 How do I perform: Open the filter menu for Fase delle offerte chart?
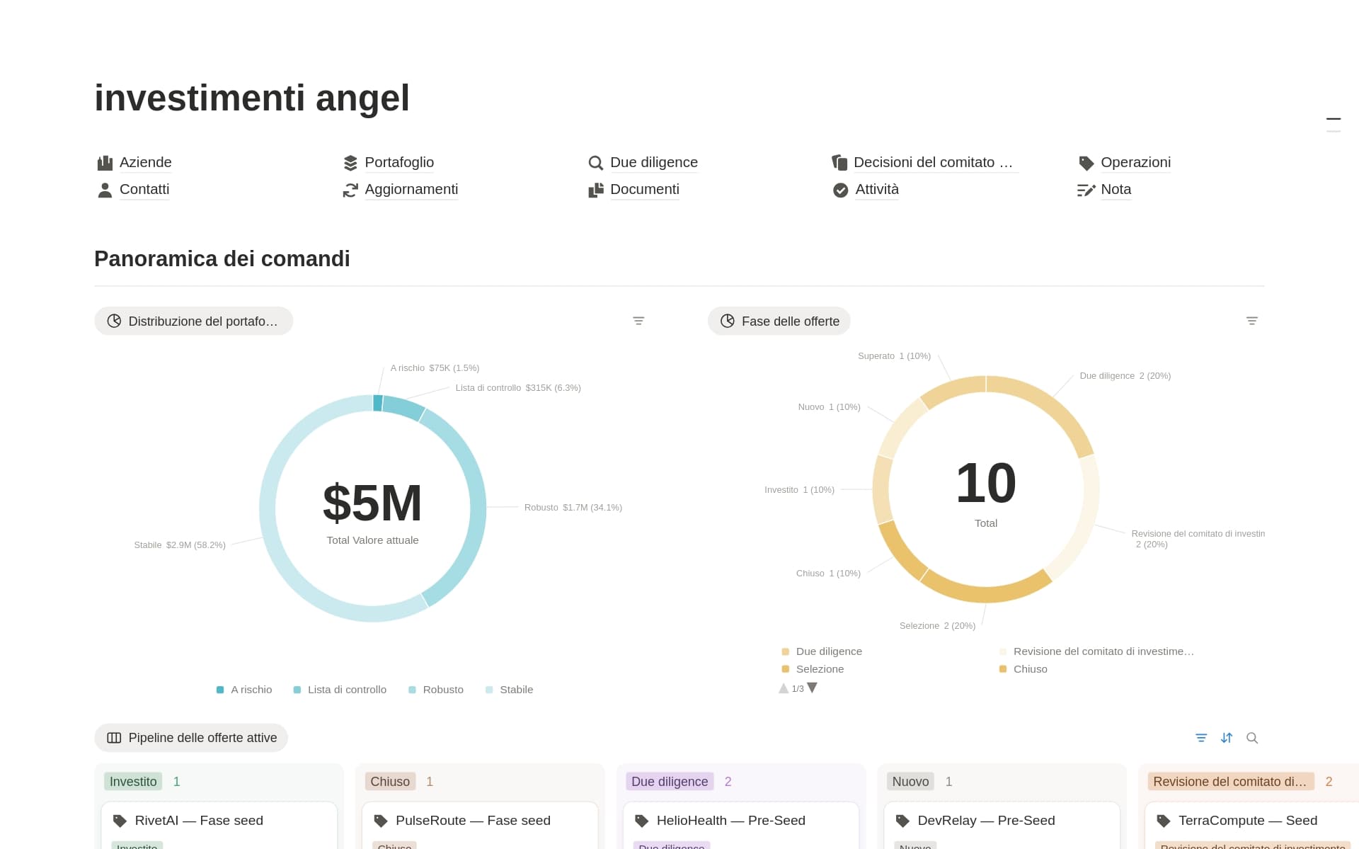click(1252, 321)
